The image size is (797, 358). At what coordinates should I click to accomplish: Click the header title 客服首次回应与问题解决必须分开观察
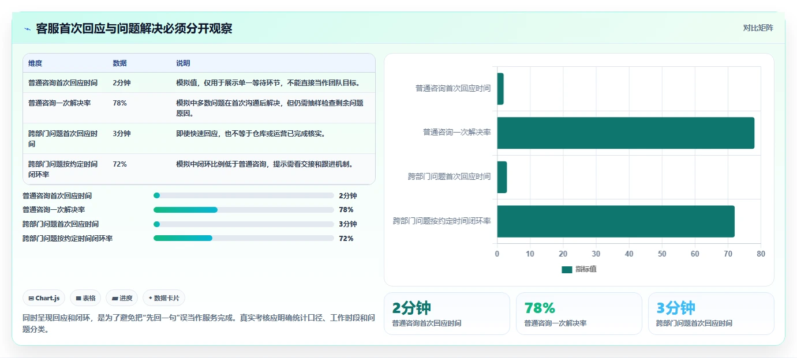point(134,29)
